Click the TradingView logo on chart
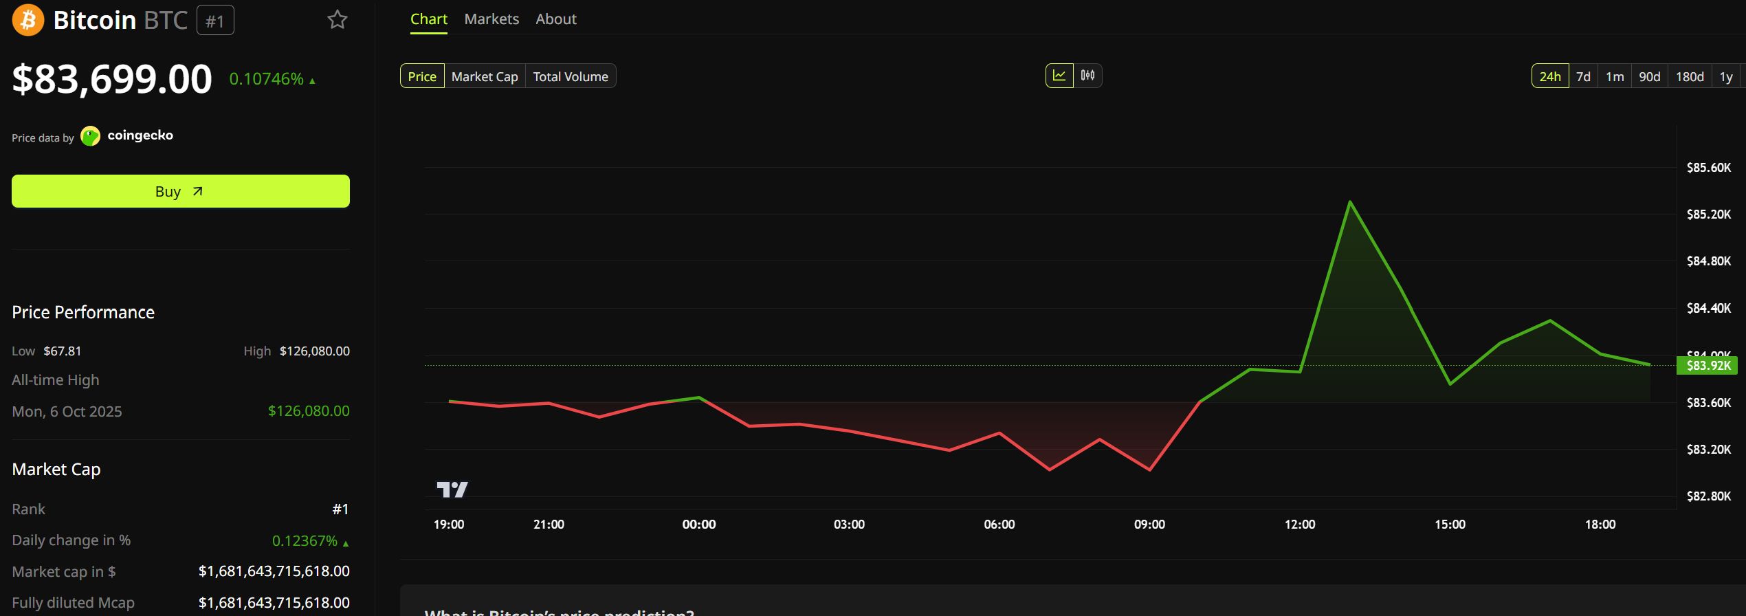This screenshot has height=616, width=1746. pos(452,489)
